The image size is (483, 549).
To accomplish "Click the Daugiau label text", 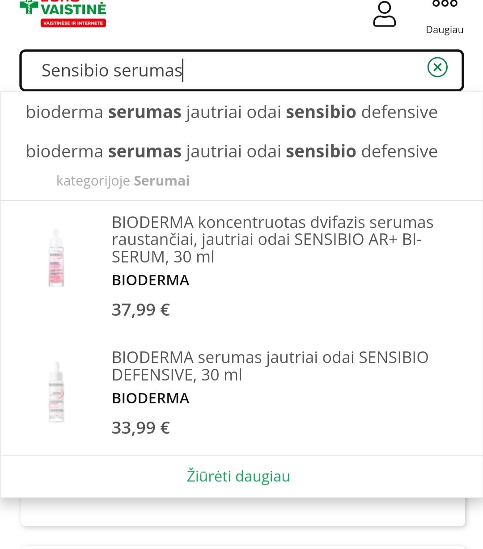I will point(445,30).
